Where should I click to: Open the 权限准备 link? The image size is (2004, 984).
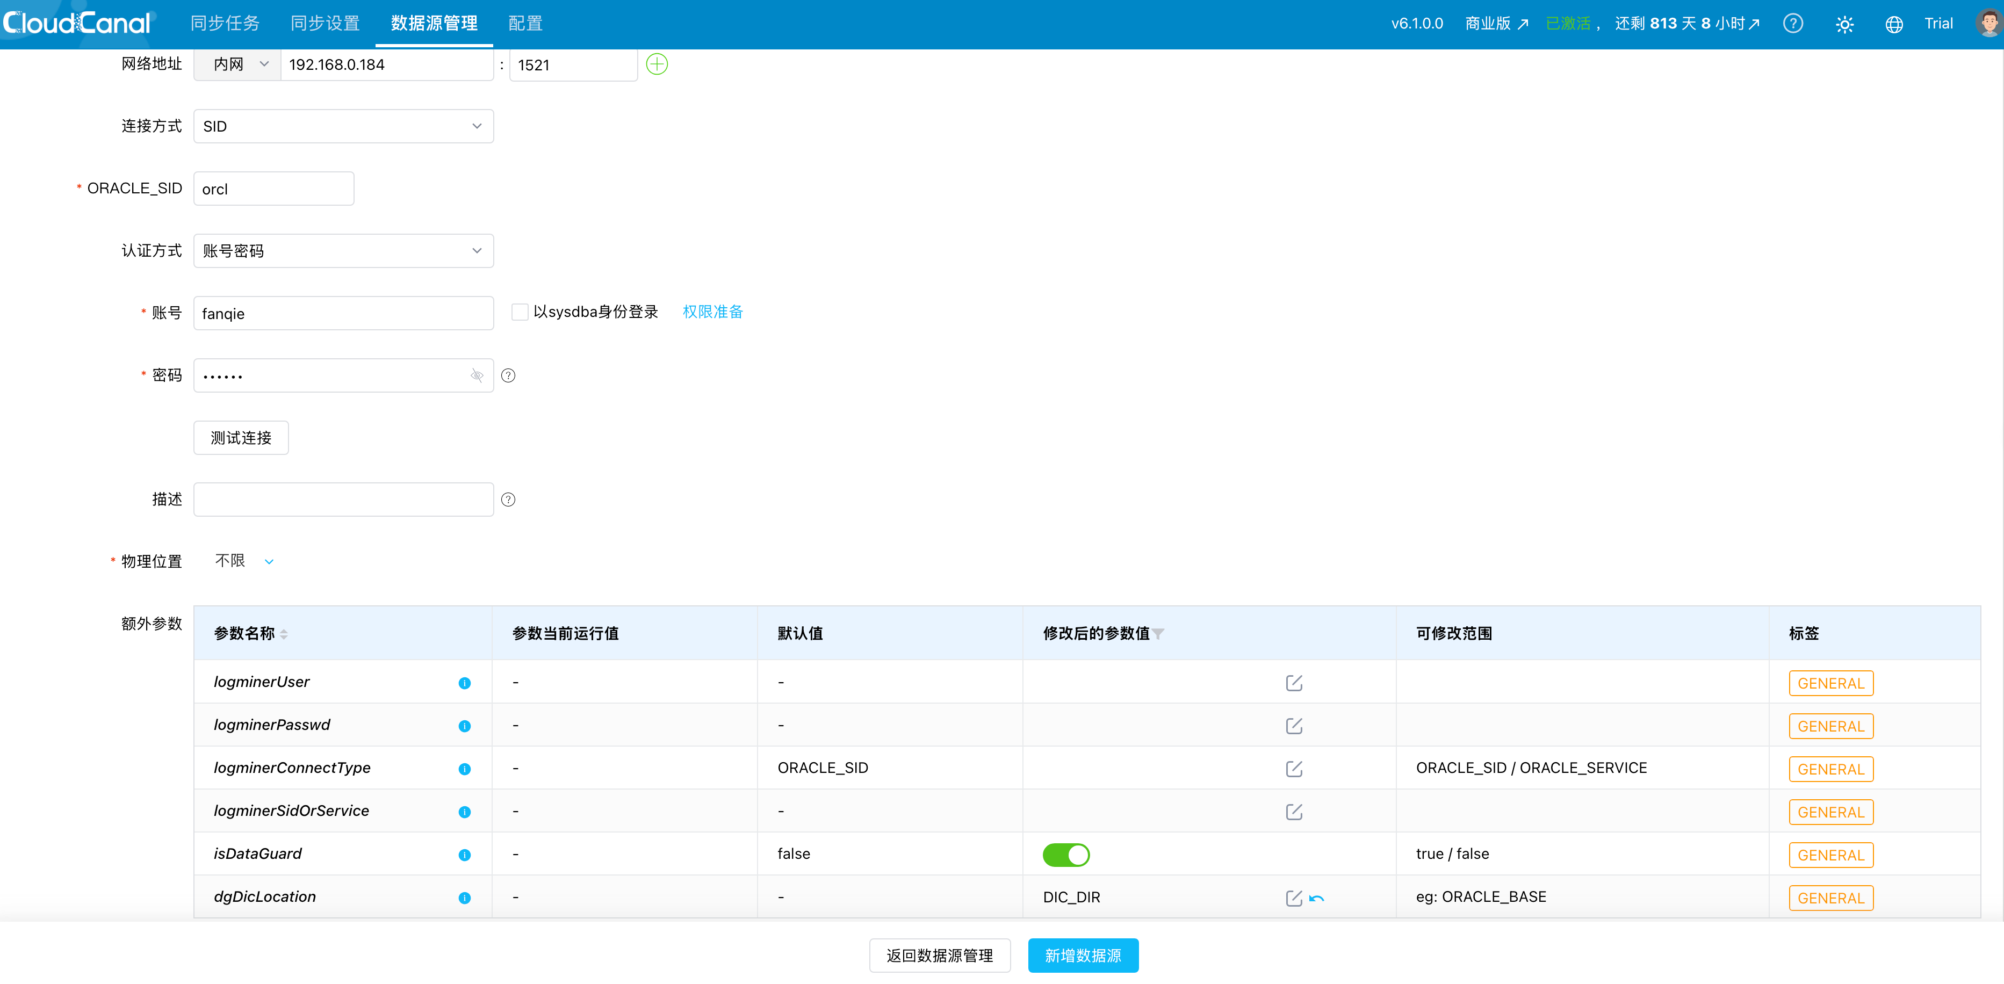point(712,312)
